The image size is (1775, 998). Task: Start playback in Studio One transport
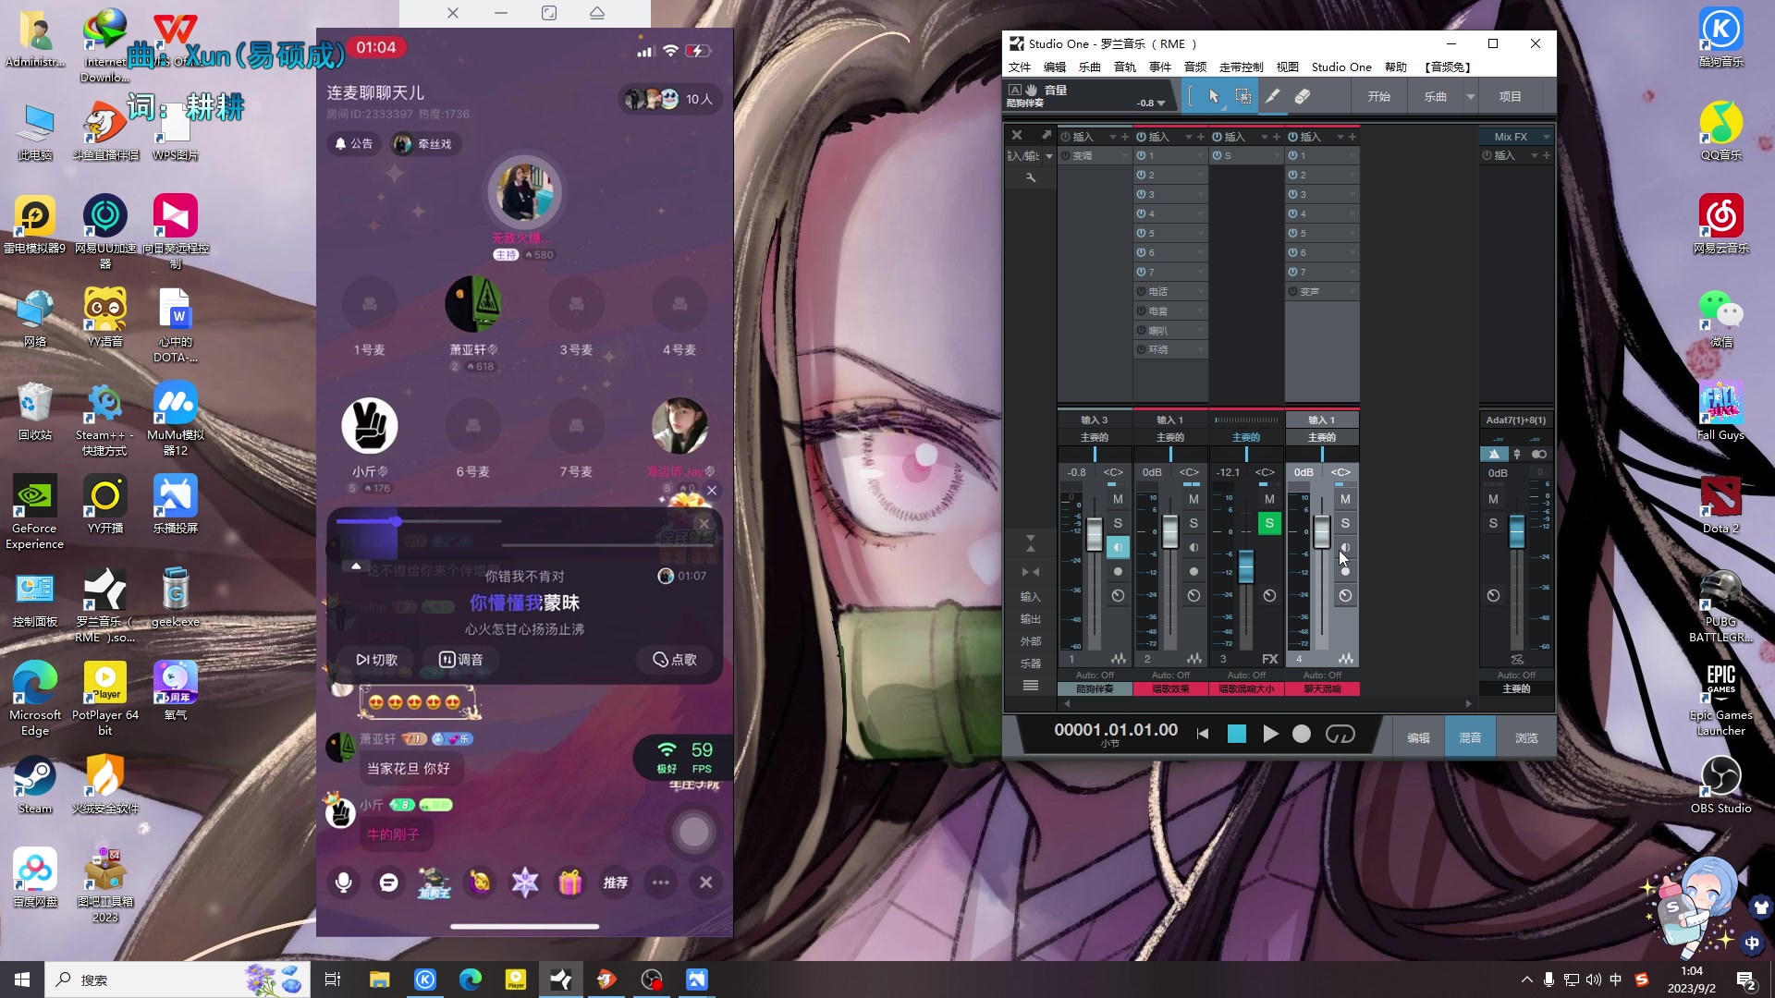pyautogui.click(x=1270, y=734)
